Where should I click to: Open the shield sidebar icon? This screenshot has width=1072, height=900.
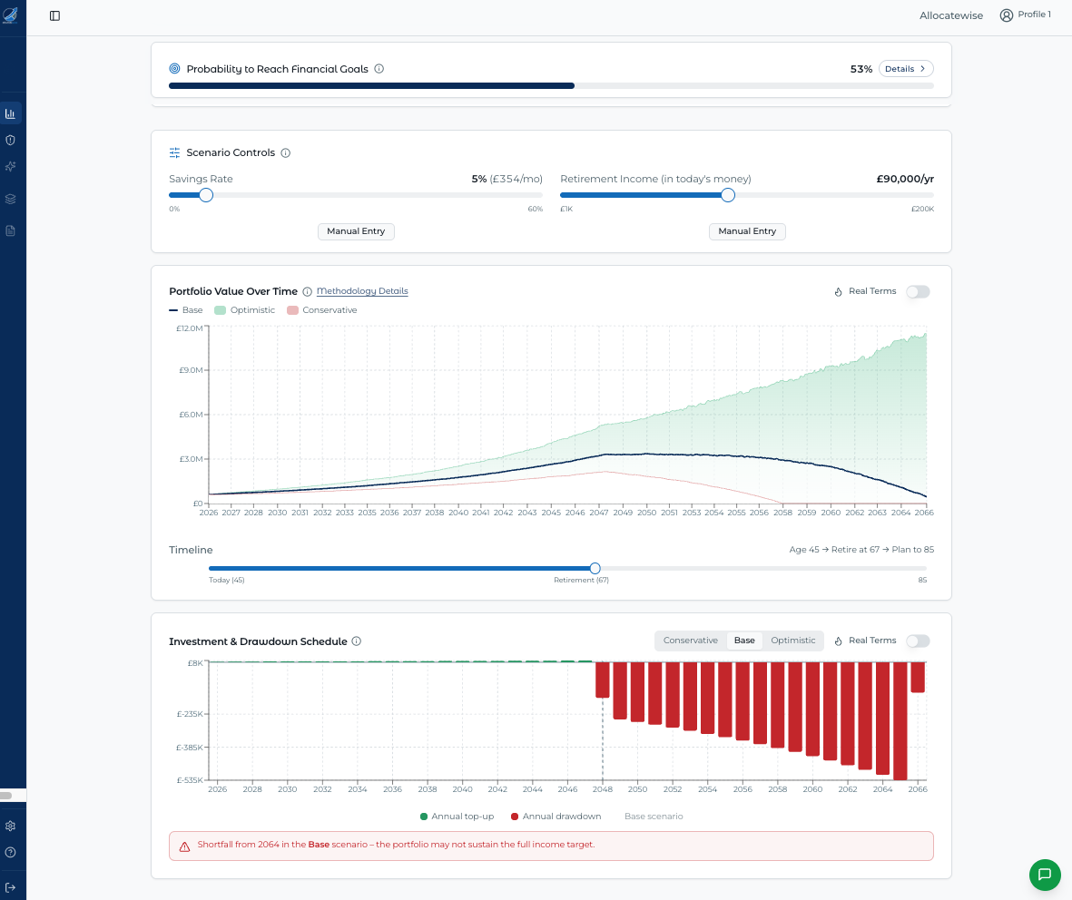(10, 140)
